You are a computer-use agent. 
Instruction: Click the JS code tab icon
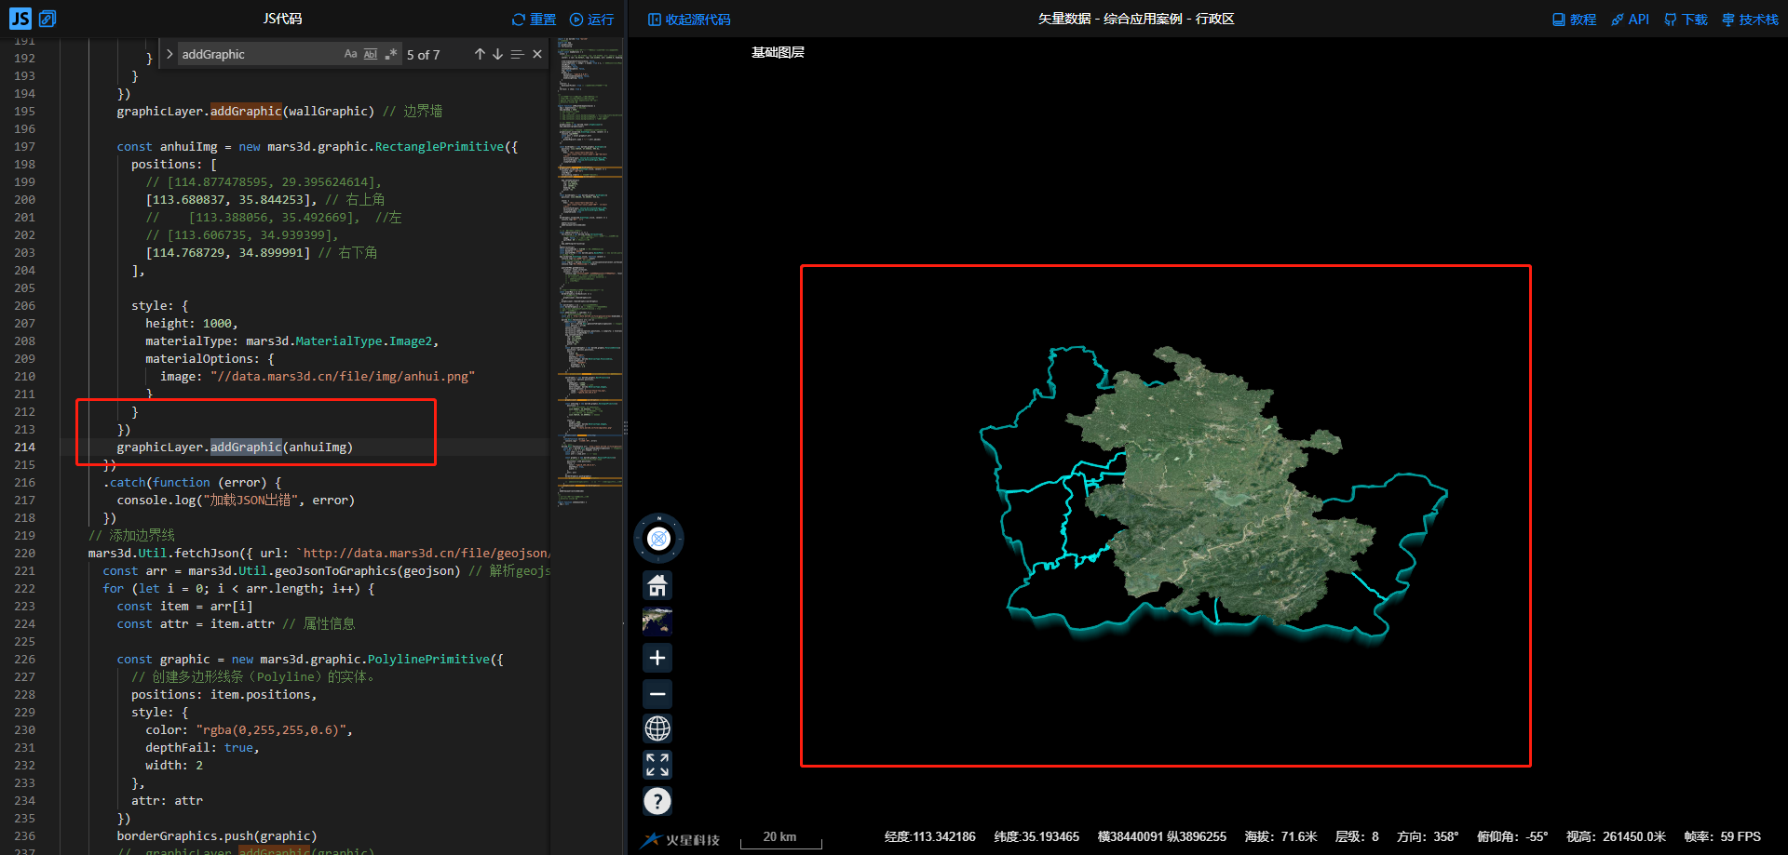coord(20,19)
